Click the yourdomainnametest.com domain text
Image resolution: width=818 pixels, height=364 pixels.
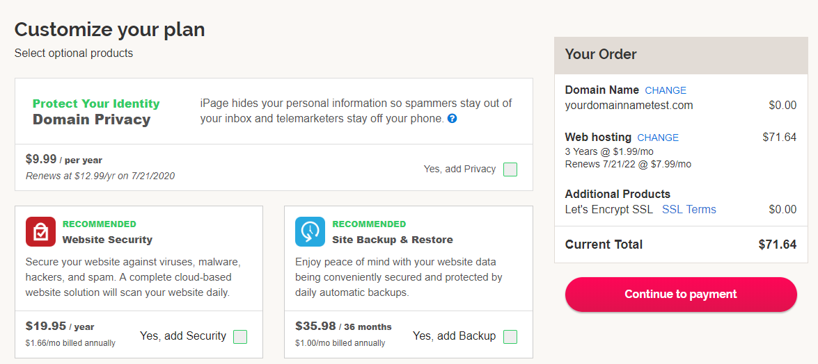(629, 106)
